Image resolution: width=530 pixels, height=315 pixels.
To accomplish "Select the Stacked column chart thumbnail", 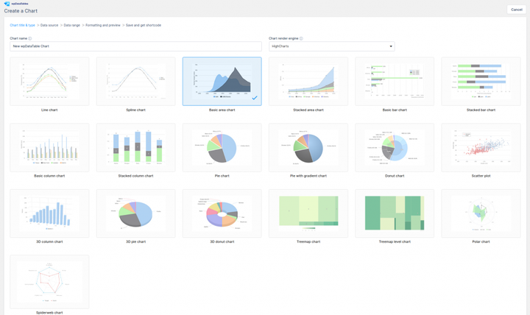I will (136, 147).
